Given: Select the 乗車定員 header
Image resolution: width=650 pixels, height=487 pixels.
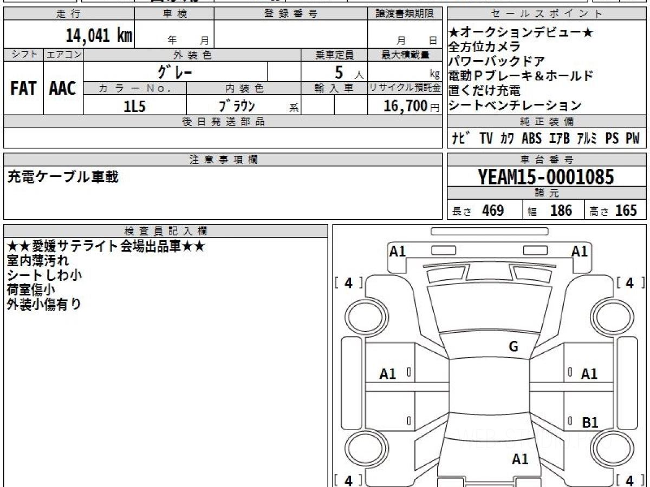Looking at the screenshot, I should 334,55.
